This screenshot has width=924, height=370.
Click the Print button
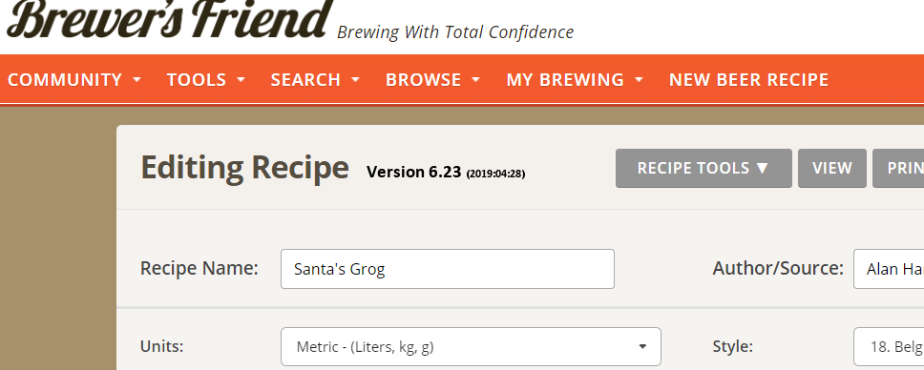tap(898, 169)
